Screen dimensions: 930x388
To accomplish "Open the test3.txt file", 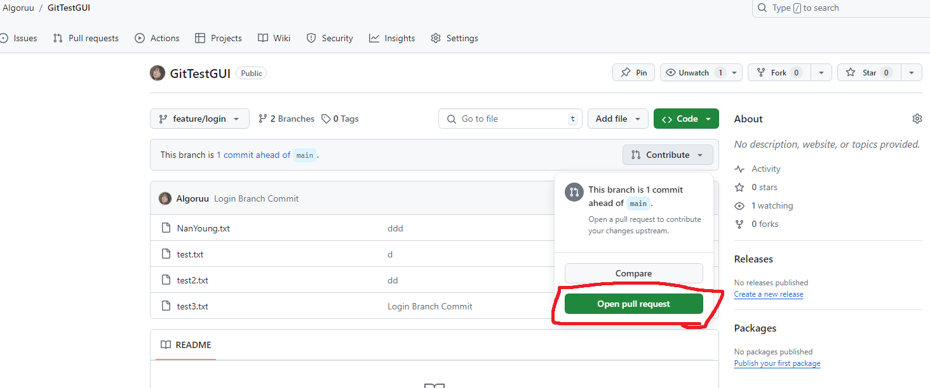I will click(x=192, y=306).
